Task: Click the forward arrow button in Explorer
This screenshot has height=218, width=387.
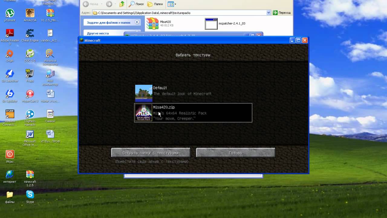Action: (x=109, y=4)
